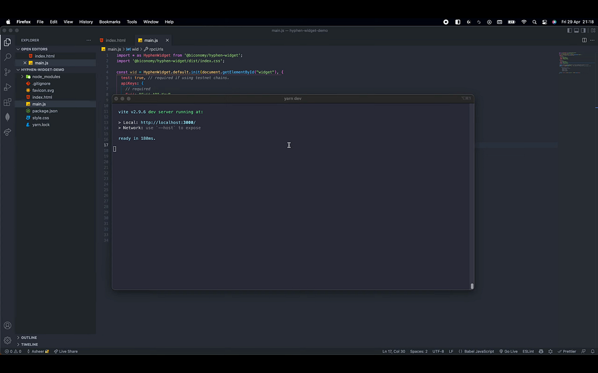Click the Wi-Fi icon in menu bar
This screenshot has width=598, height=373.
pos(524,22)
